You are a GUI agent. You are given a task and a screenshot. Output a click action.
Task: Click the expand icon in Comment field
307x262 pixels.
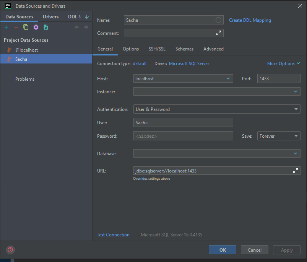coord(219,33)
